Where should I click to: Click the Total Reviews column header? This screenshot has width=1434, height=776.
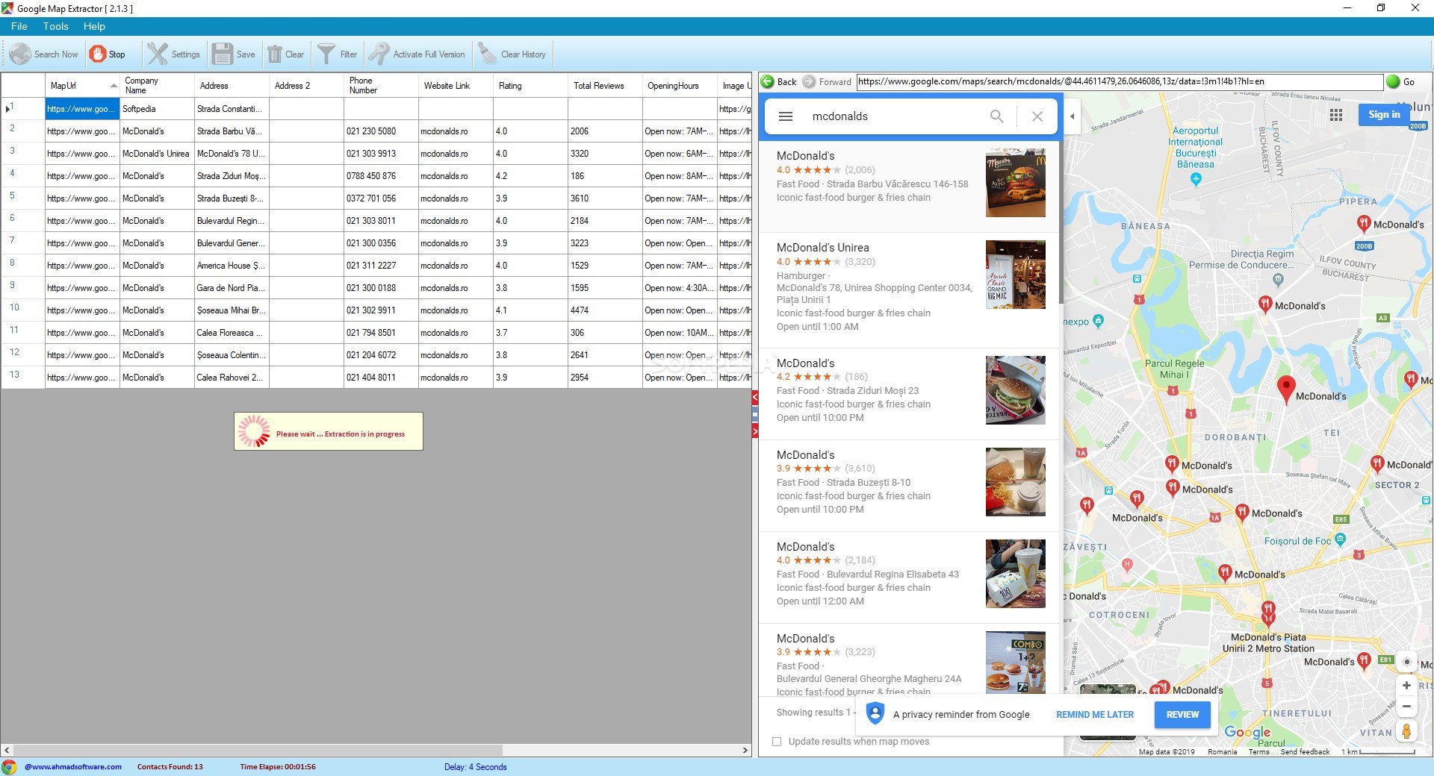tap(605, 86)
